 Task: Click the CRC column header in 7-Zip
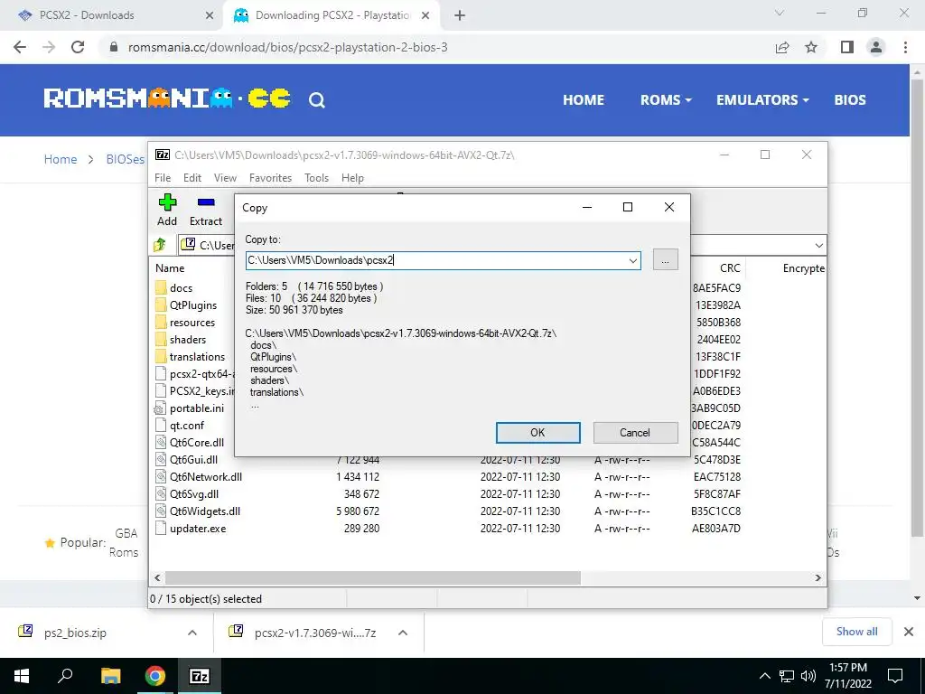click(730, 267)
